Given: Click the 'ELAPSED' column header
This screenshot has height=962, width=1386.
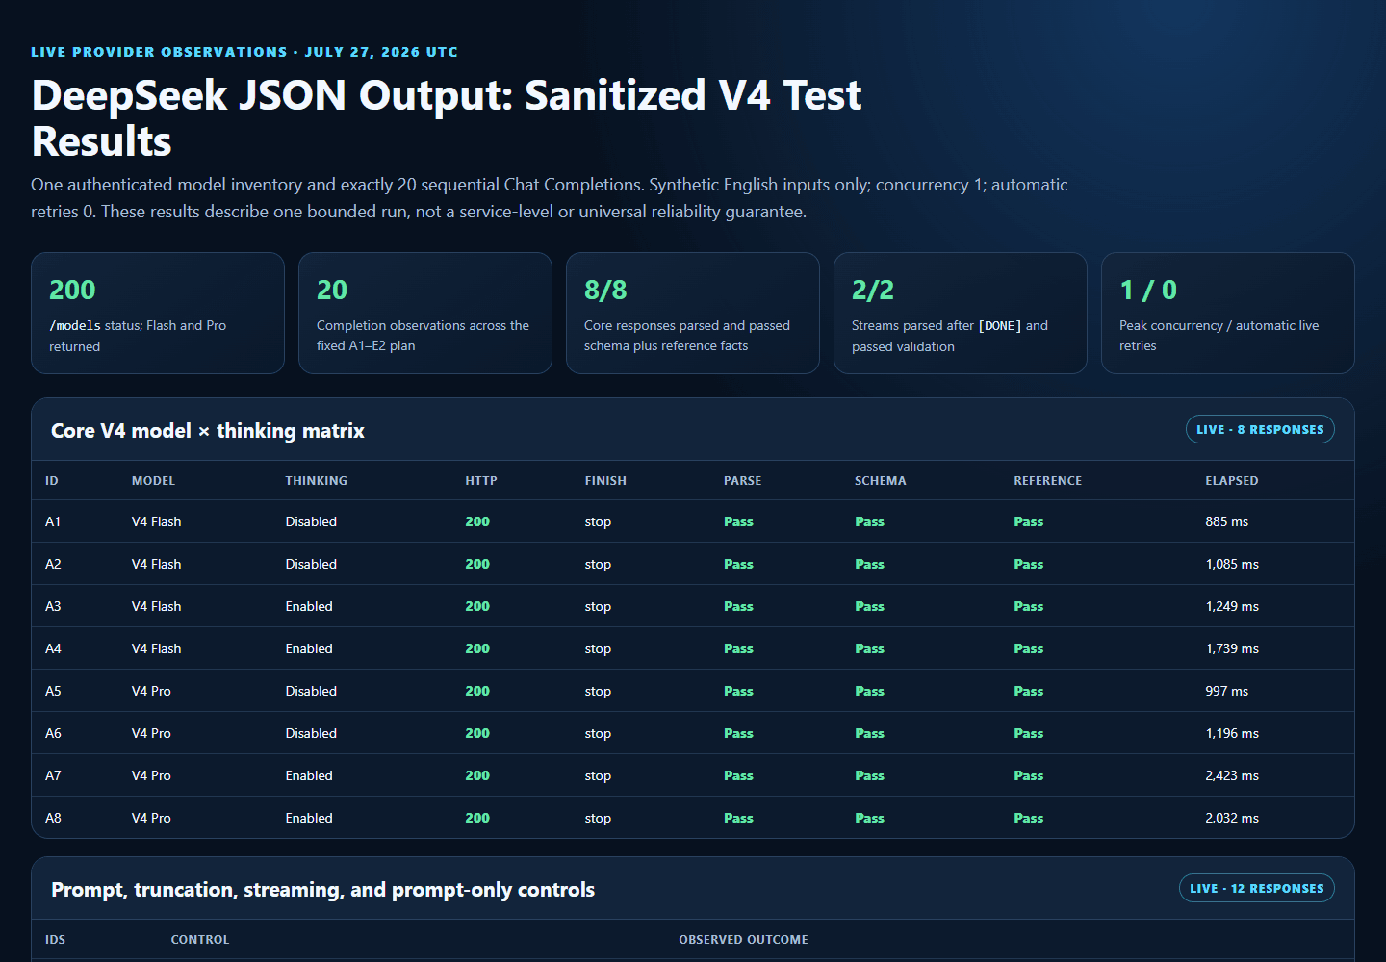Looking at the screenshot, I should 1232,481.
